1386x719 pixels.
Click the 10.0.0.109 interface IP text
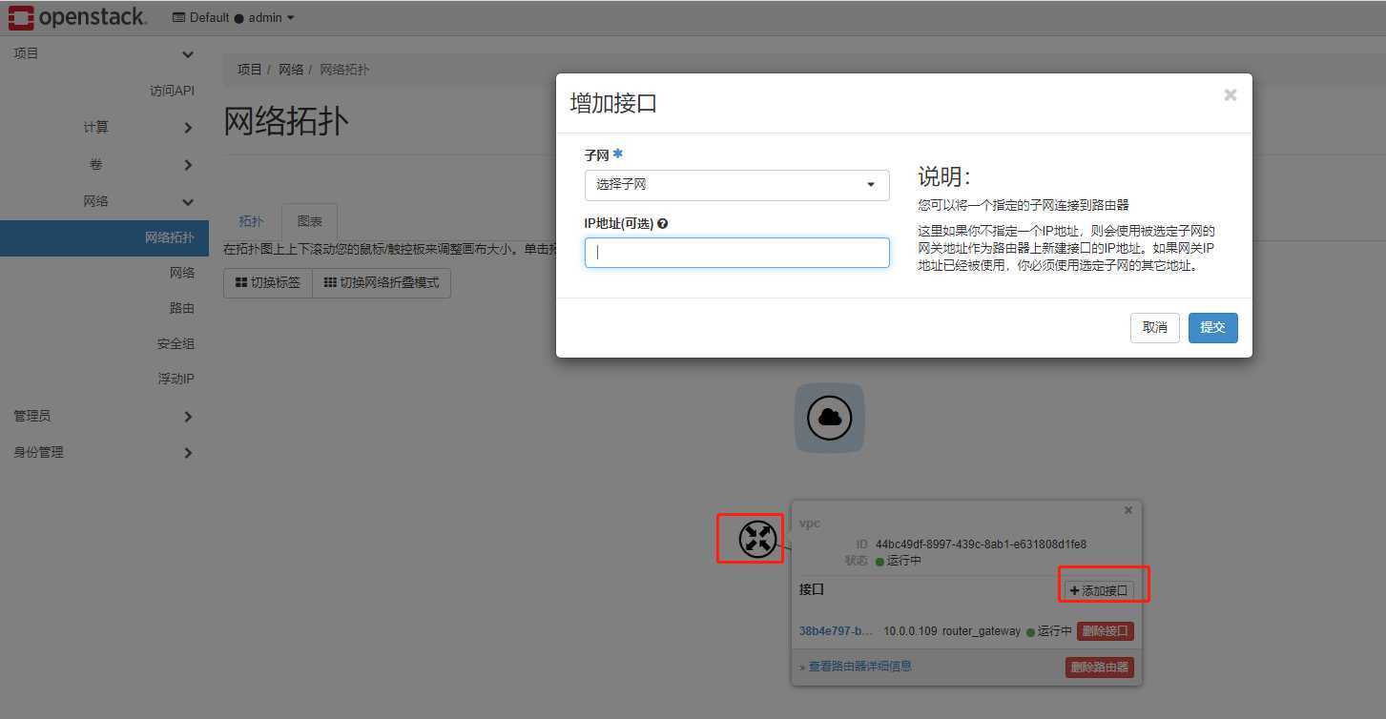[910, 631]
